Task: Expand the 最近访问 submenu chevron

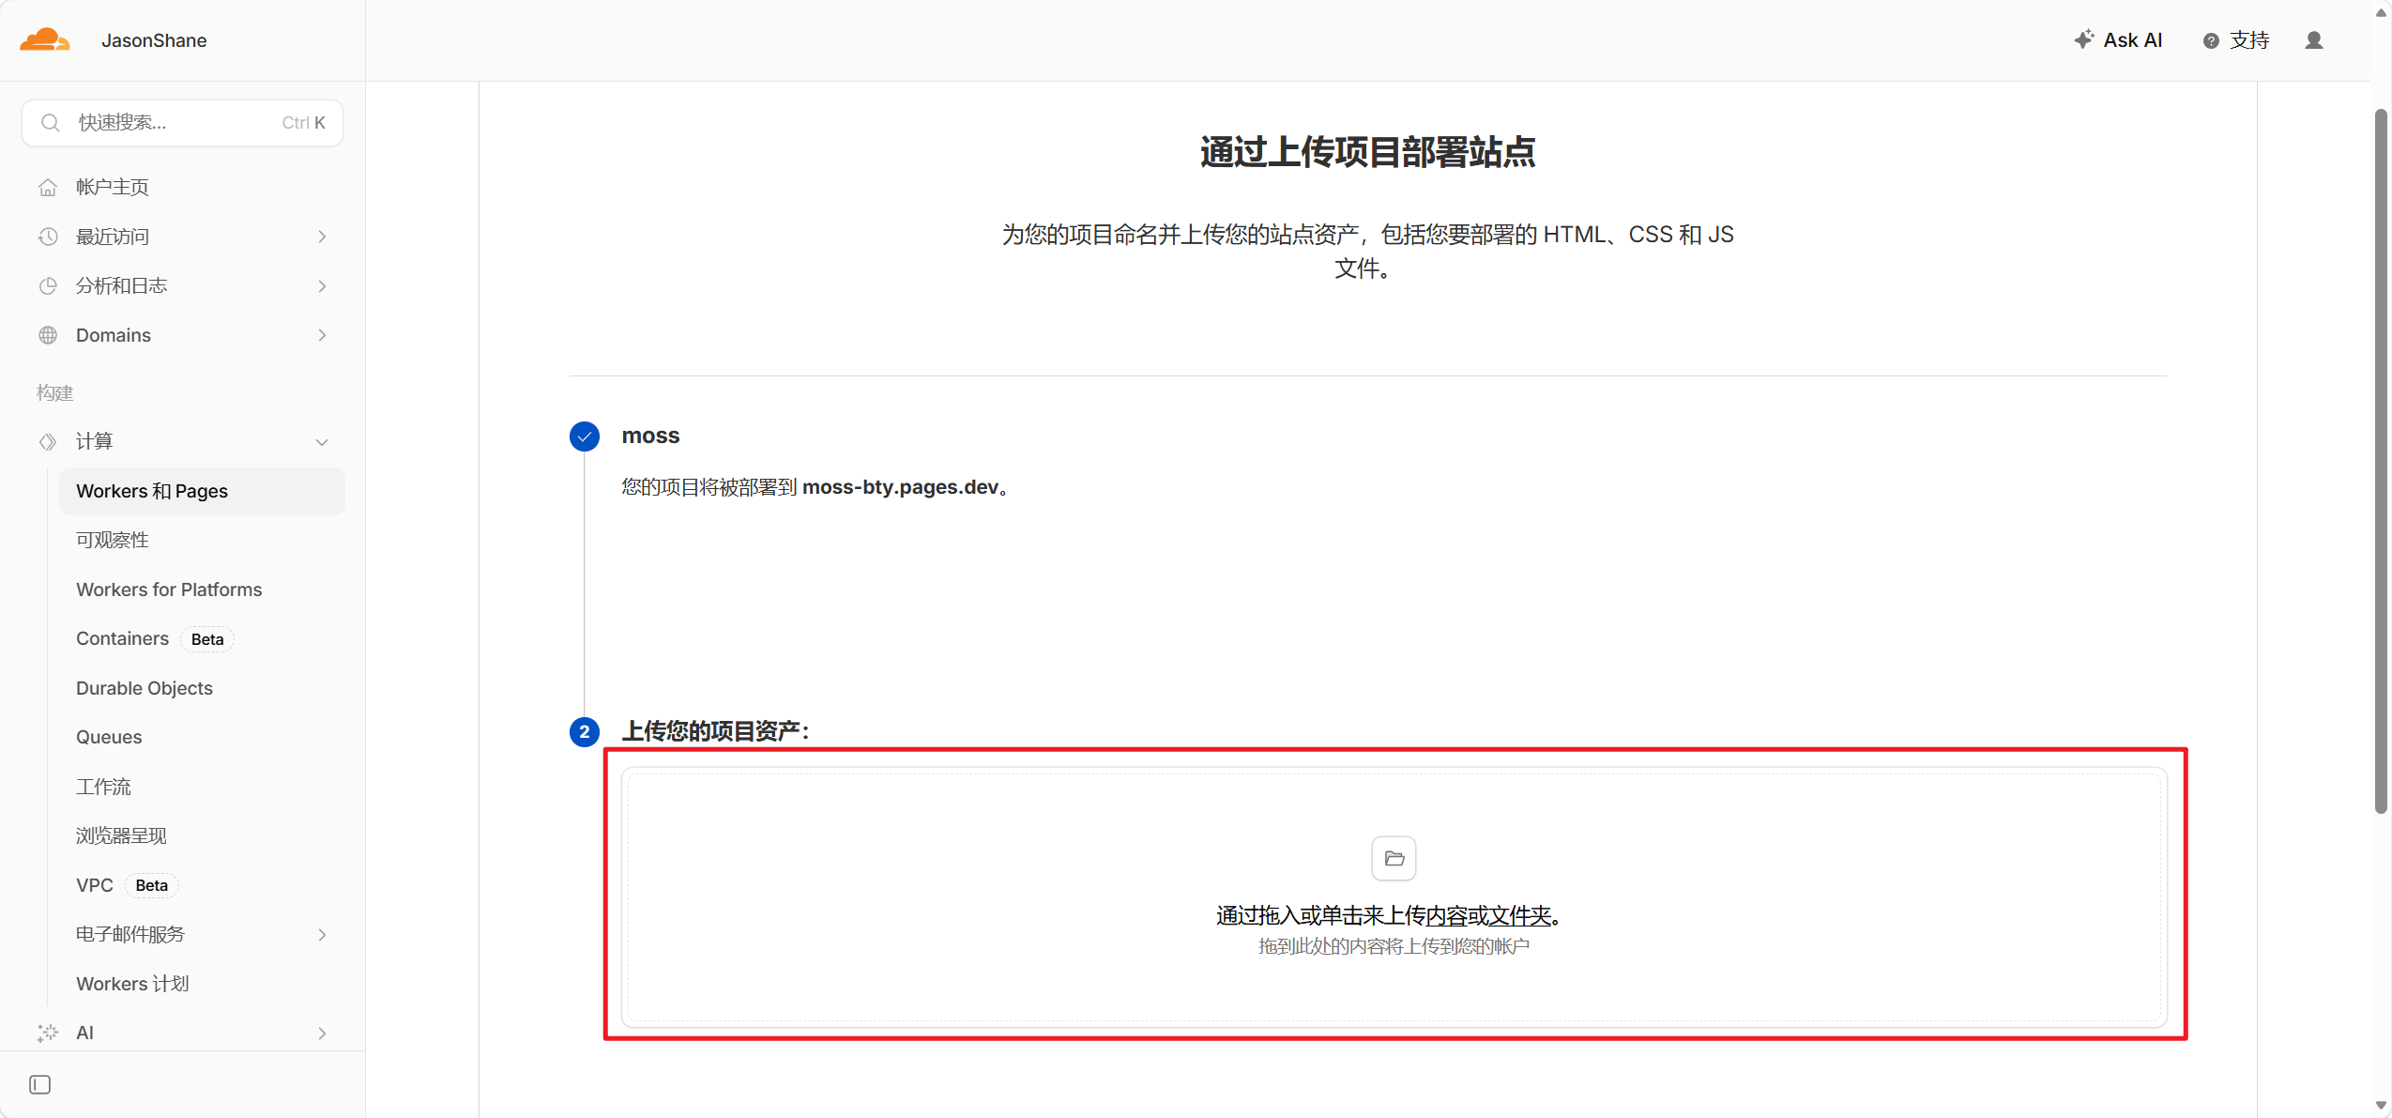Action: coord(322,237)
